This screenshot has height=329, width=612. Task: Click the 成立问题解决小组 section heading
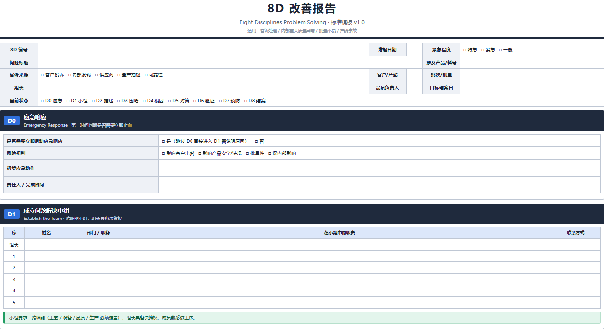click(x=46, y=211)
